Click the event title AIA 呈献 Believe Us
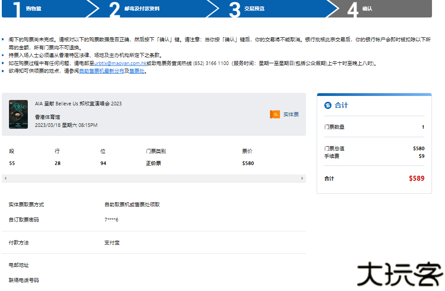The height and width of the screenshot is (291, 445). [79, 104]
